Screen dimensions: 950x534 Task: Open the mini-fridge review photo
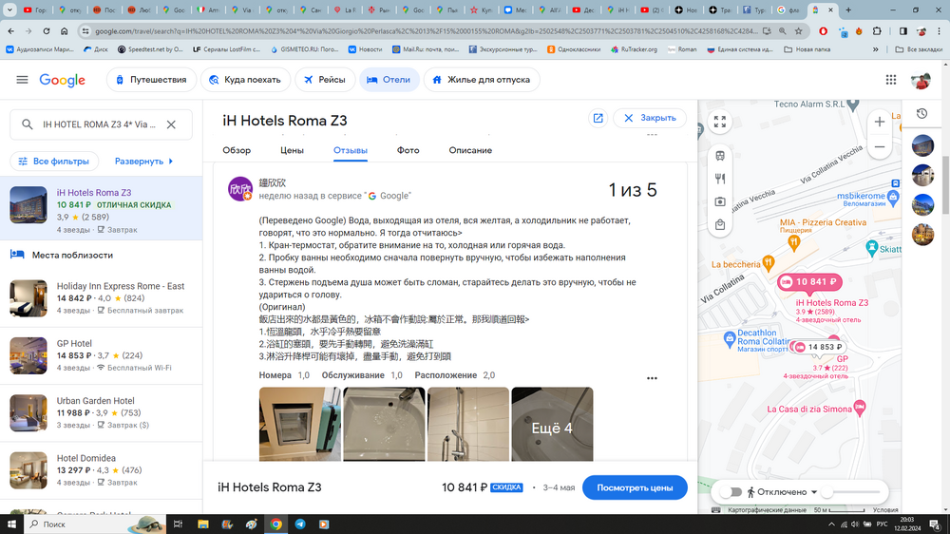(x=300, y=425)
